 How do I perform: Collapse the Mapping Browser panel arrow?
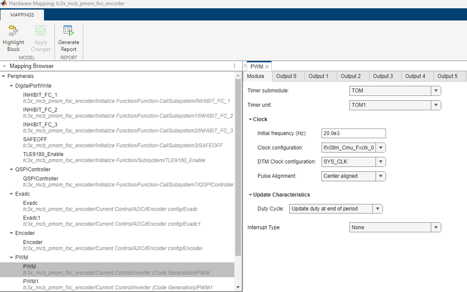(4, 66)
